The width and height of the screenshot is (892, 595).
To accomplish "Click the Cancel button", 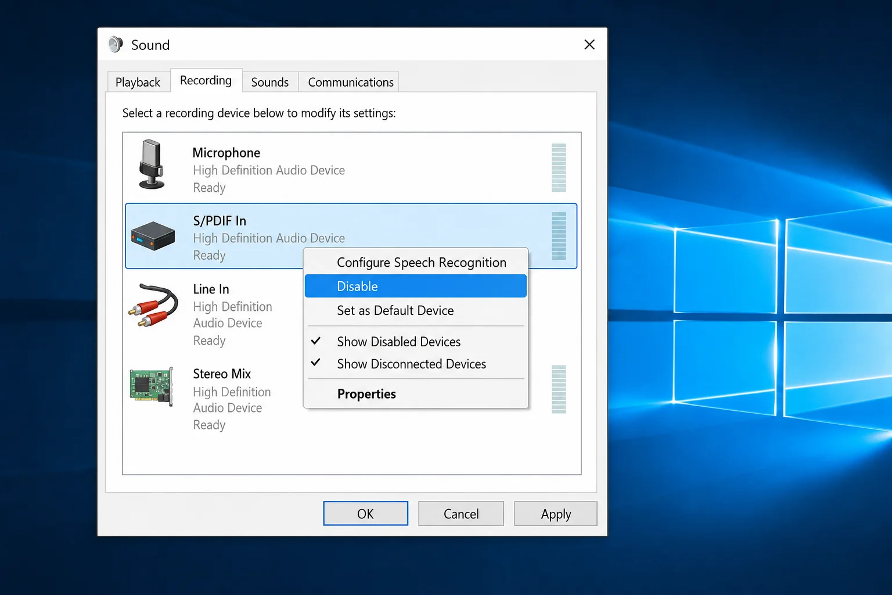I will point(461,514).
